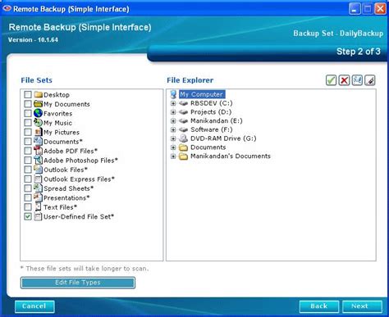The width and height of the screenshot is (389, 317).
Task: Expand the Projects (D:) drive node
Action: (173, 112)
